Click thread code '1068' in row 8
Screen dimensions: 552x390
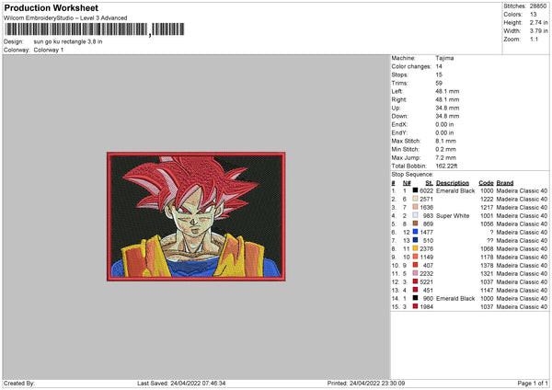487,249
